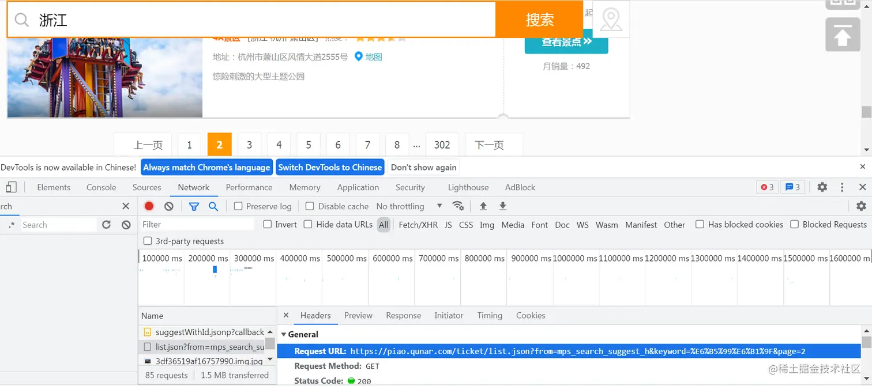Check Hide data URLs checkbox
872x386 pixels.
tap(308, 224)
